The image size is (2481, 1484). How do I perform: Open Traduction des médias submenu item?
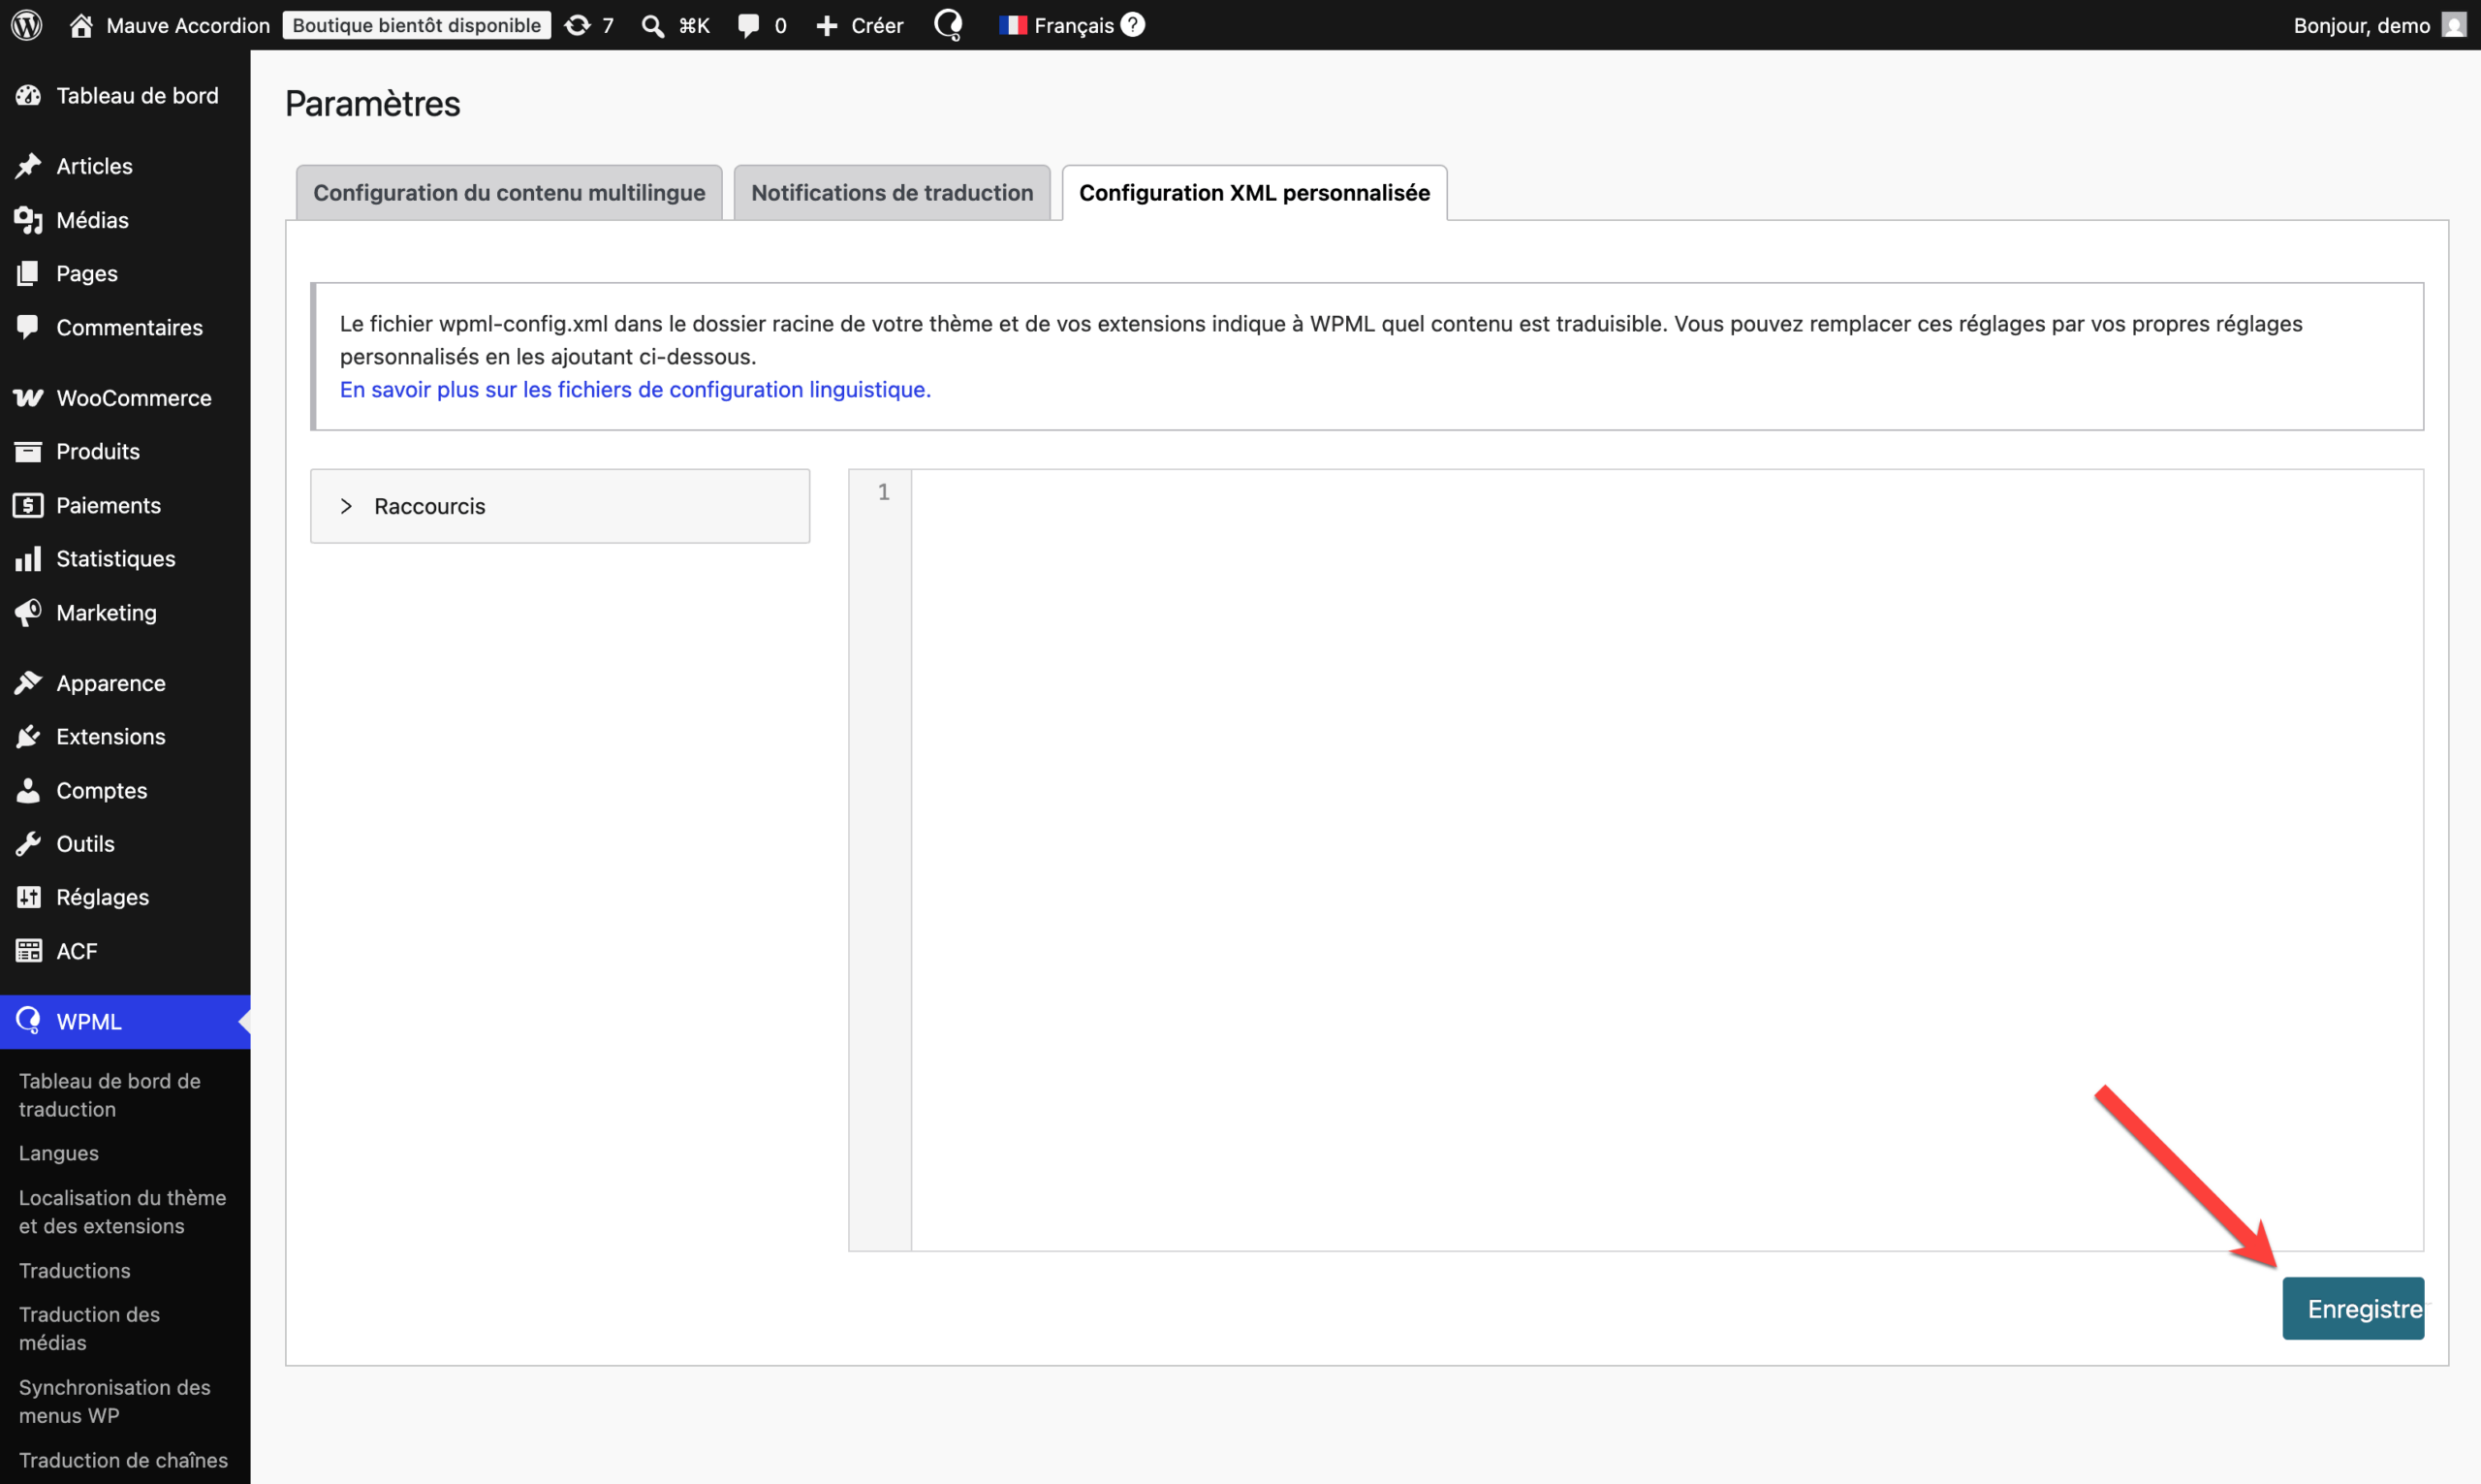89,1328
